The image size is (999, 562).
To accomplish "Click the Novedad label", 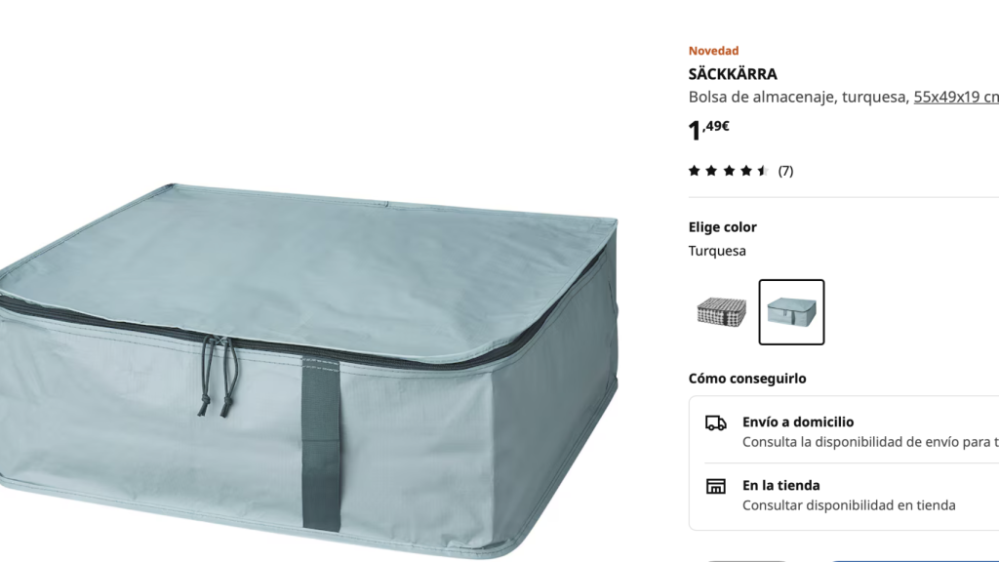I will [713, 50].
